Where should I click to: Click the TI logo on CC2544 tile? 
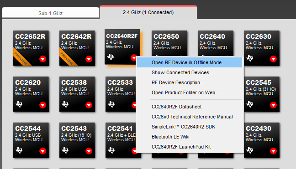coord(19,150)
